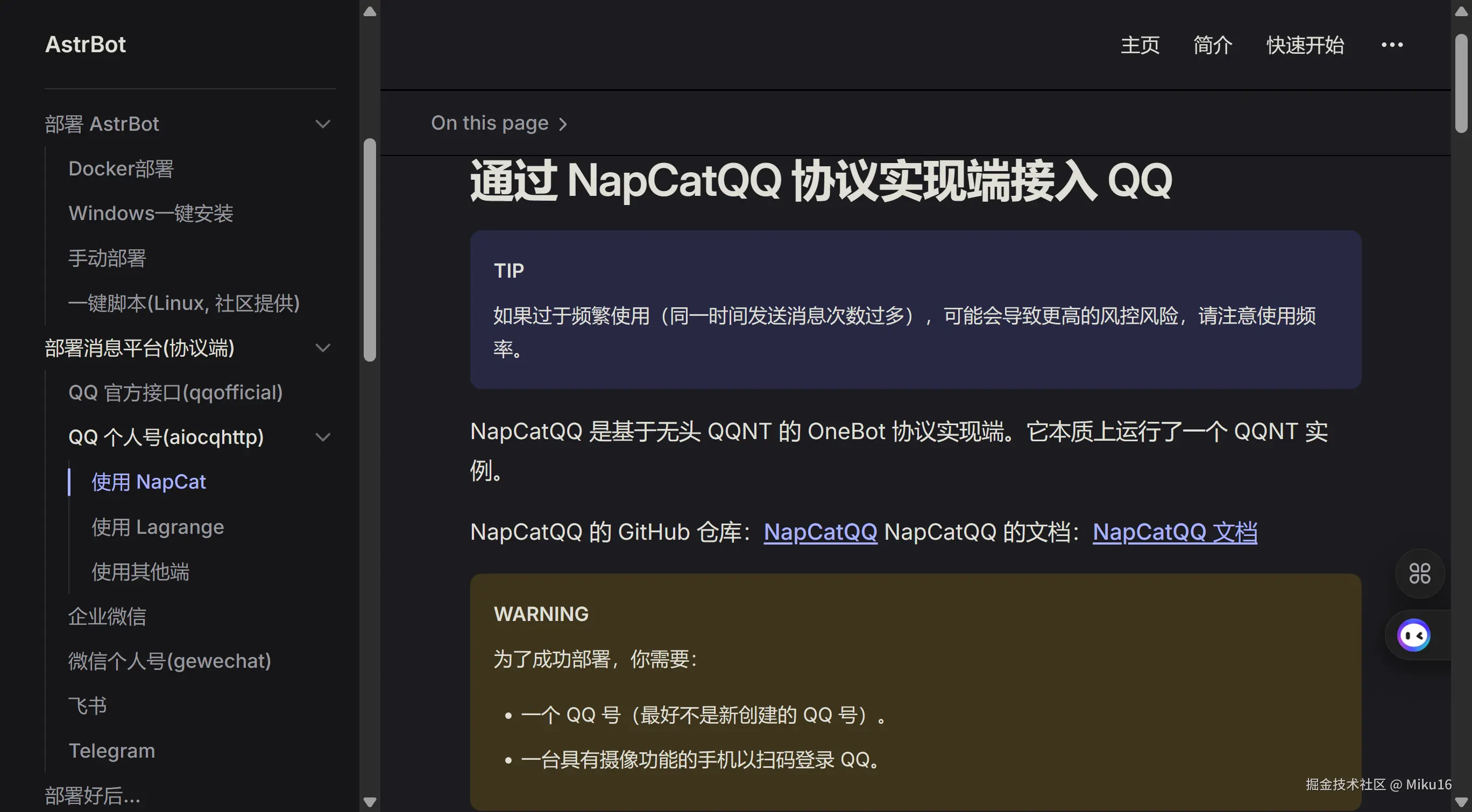Click the floating grid apps icon
The width and height of the screenshot is (1472, 812).
tap(1419, 573)
